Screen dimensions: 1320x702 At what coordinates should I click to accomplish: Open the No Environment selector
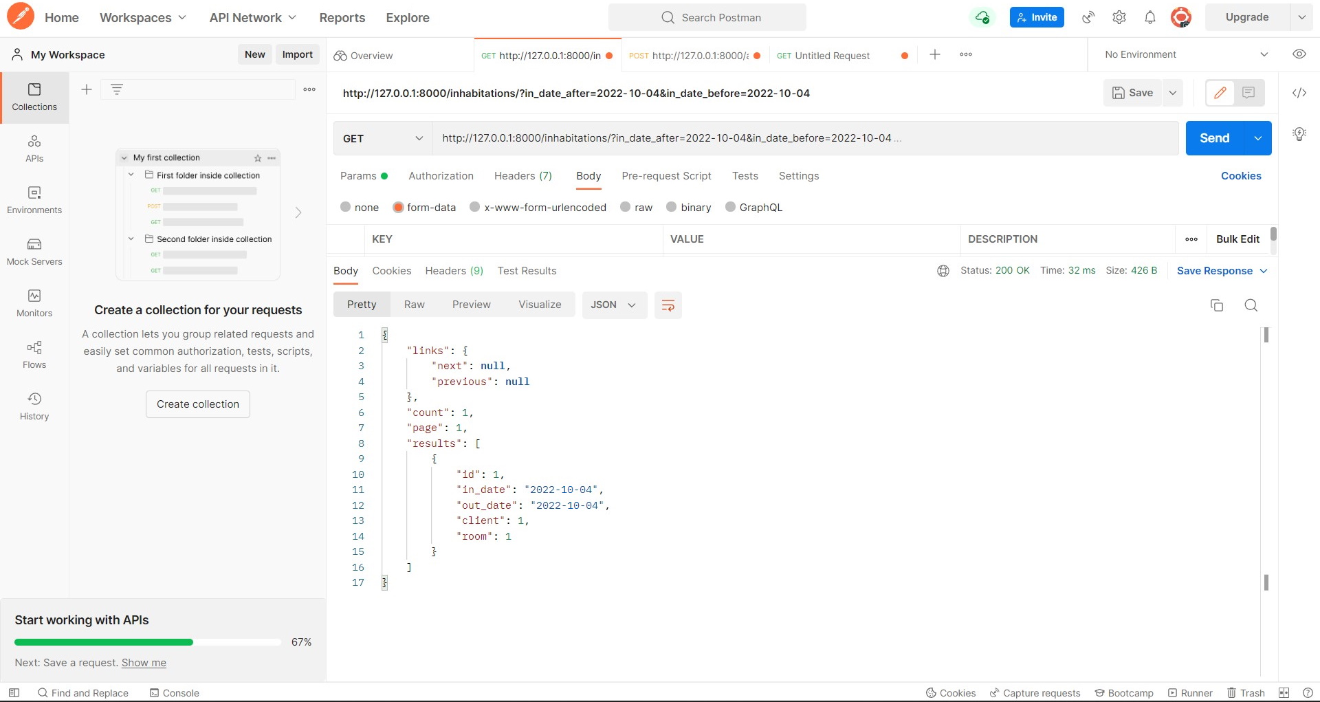(x=1181, y=54)
